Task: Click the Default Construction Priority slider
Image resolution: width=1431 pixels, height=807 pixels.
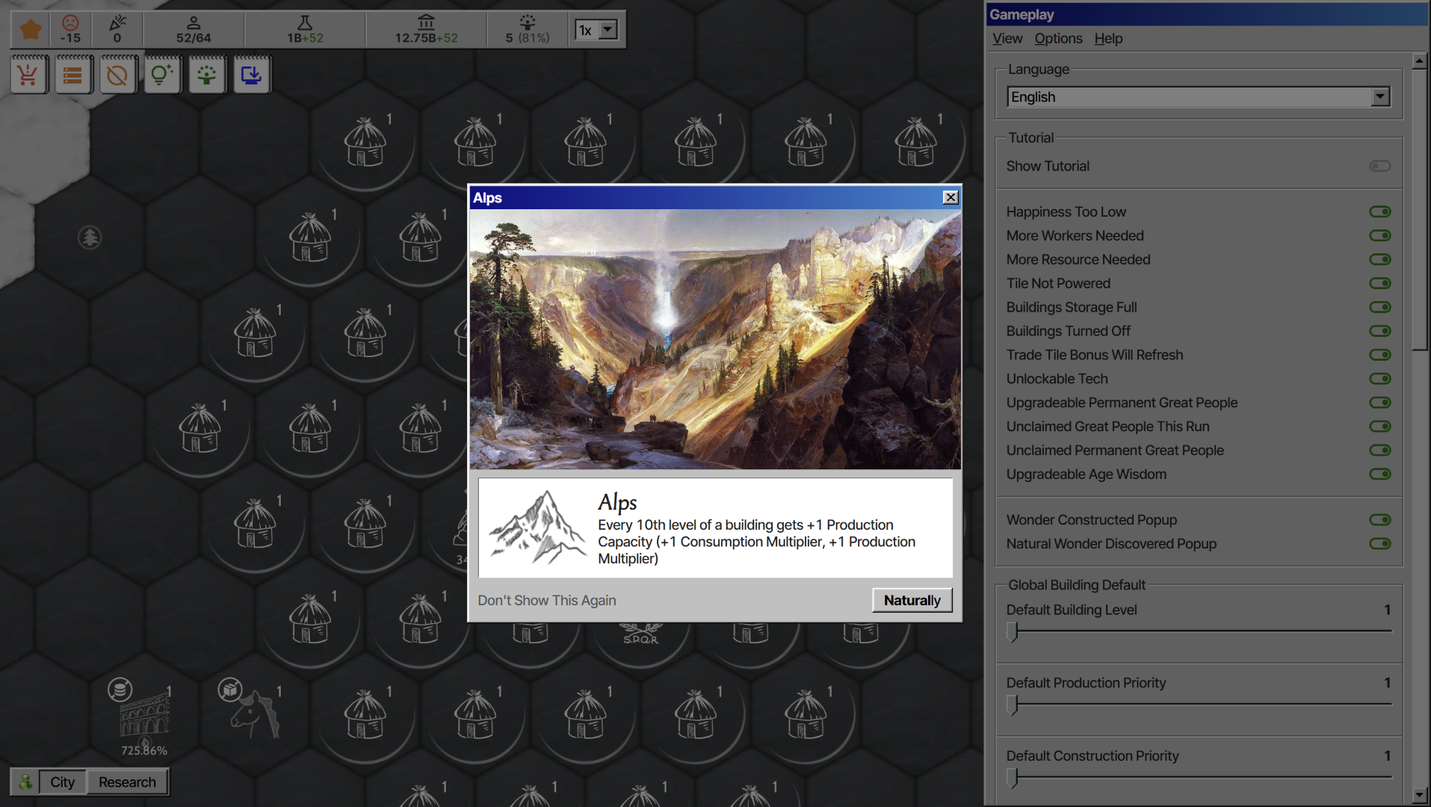Action: [1199, 778]
